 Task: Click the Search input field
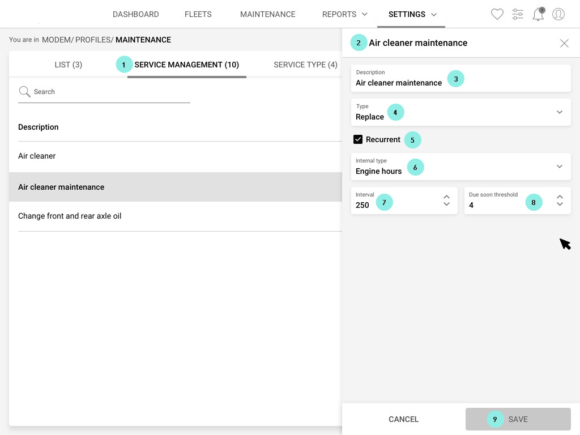[x=104, y=92]
